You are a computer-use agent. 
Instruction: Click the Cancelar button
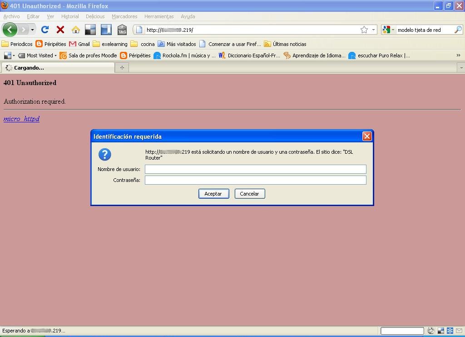(x=250, y=194)
